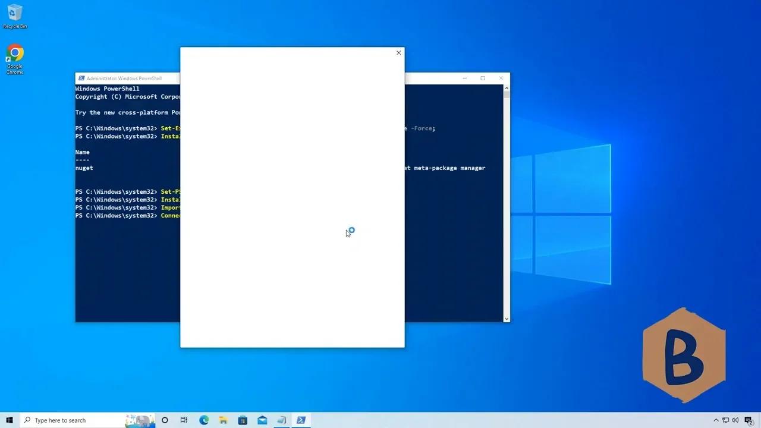This screenshot has width=761, height=428.
Task: Select the PowerShell taskbar icon
Action: point(301,420)
